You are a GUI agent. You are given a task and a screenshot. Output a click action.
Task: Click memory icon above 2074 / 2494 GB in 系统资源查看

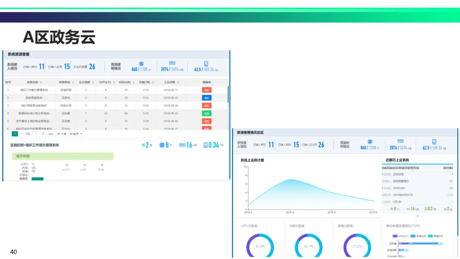[x=172, y=63]
